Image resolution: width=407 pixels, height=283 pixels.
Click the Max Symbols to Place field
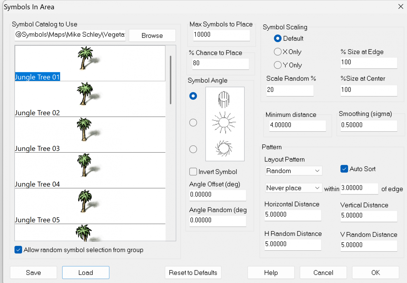coord(221,35)
